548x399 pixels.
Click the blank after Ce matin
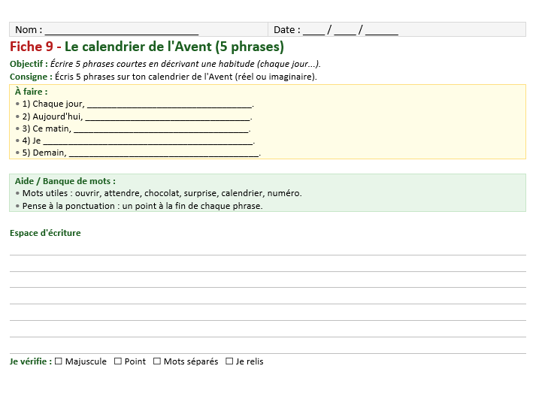(161, 128)
